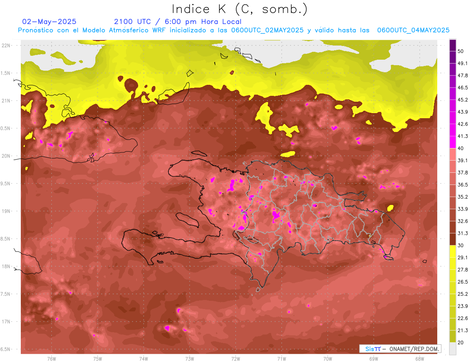
Task: Click the '35.2' value on the color scale
Action: click(463, 197)
